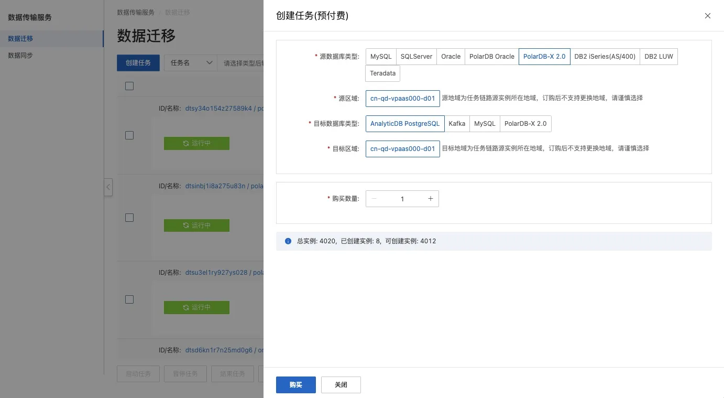Viewport: 724px width, 398px height.
Task: Click the info icon beside 总实例 message
Action: tap(288, 241)
